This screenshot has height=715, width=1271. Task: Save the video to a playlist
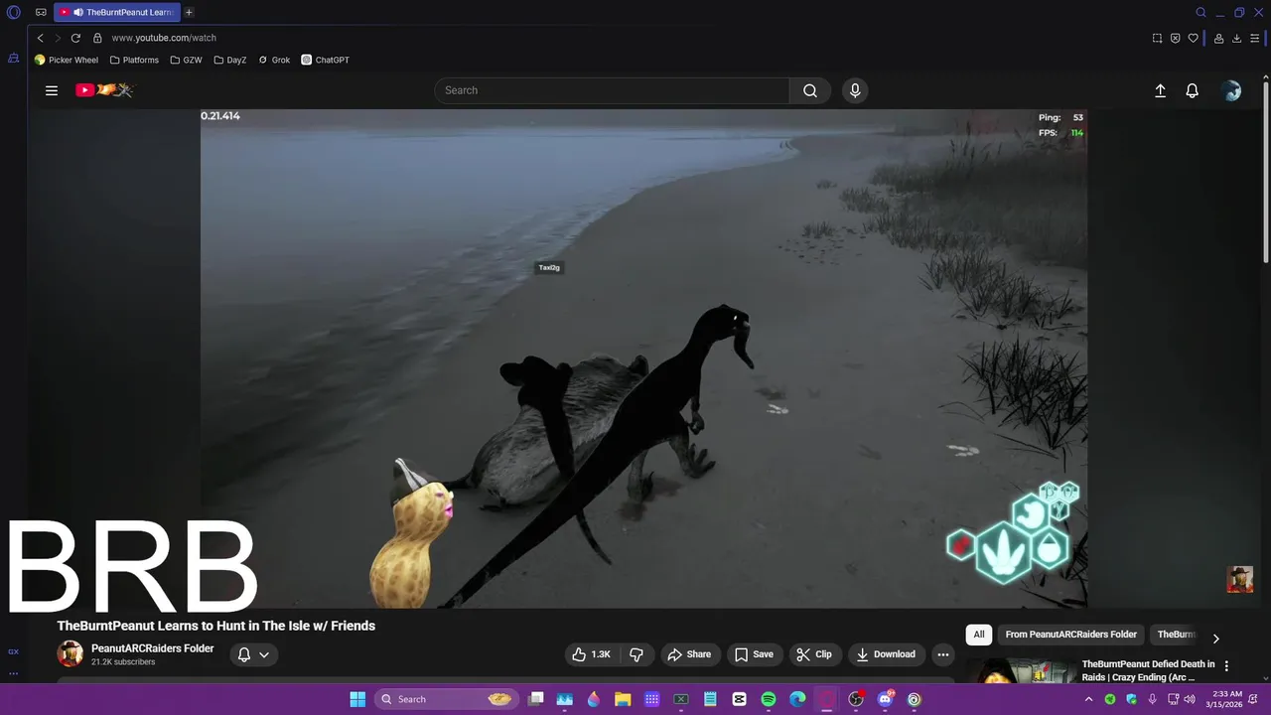(x=754, y=654)
